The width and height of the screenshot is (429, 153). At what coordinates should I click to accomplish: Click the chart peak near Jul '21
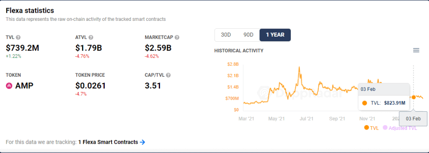click(x=300, y=67)
